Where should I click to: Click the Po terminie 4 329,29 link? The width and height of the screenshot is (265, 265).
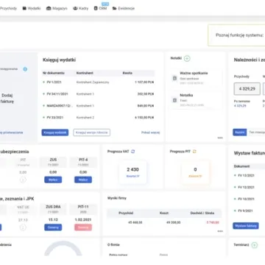(x=241, y=106)
